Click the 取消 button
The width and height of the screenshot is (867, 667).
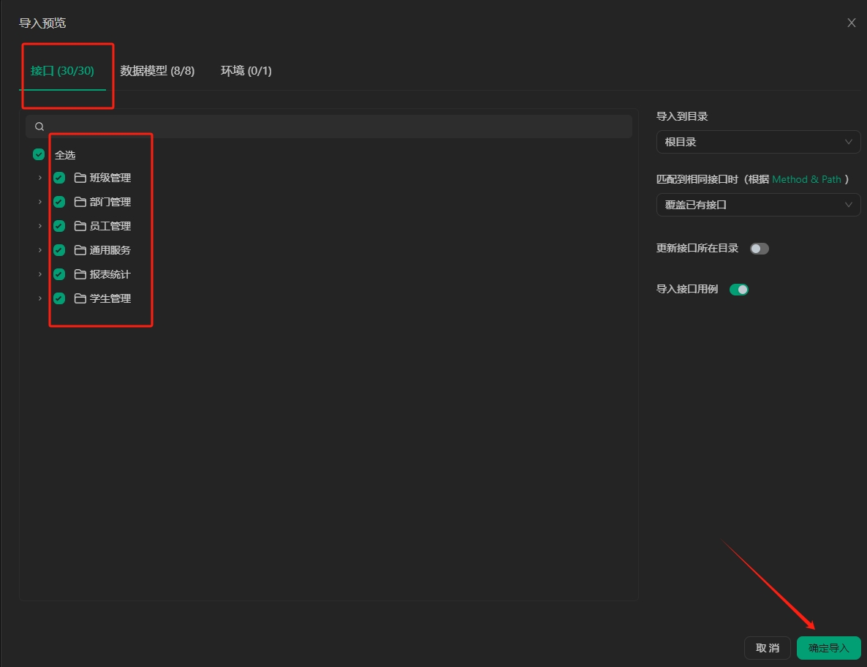tap(767, 648)
